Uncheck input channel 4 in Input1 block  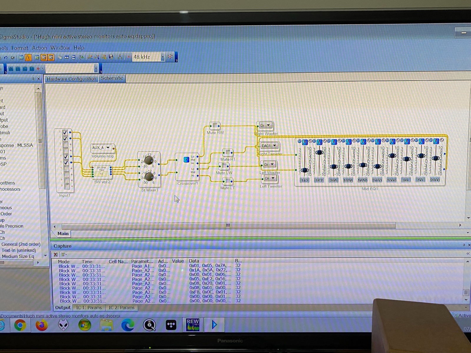point(66,157)
